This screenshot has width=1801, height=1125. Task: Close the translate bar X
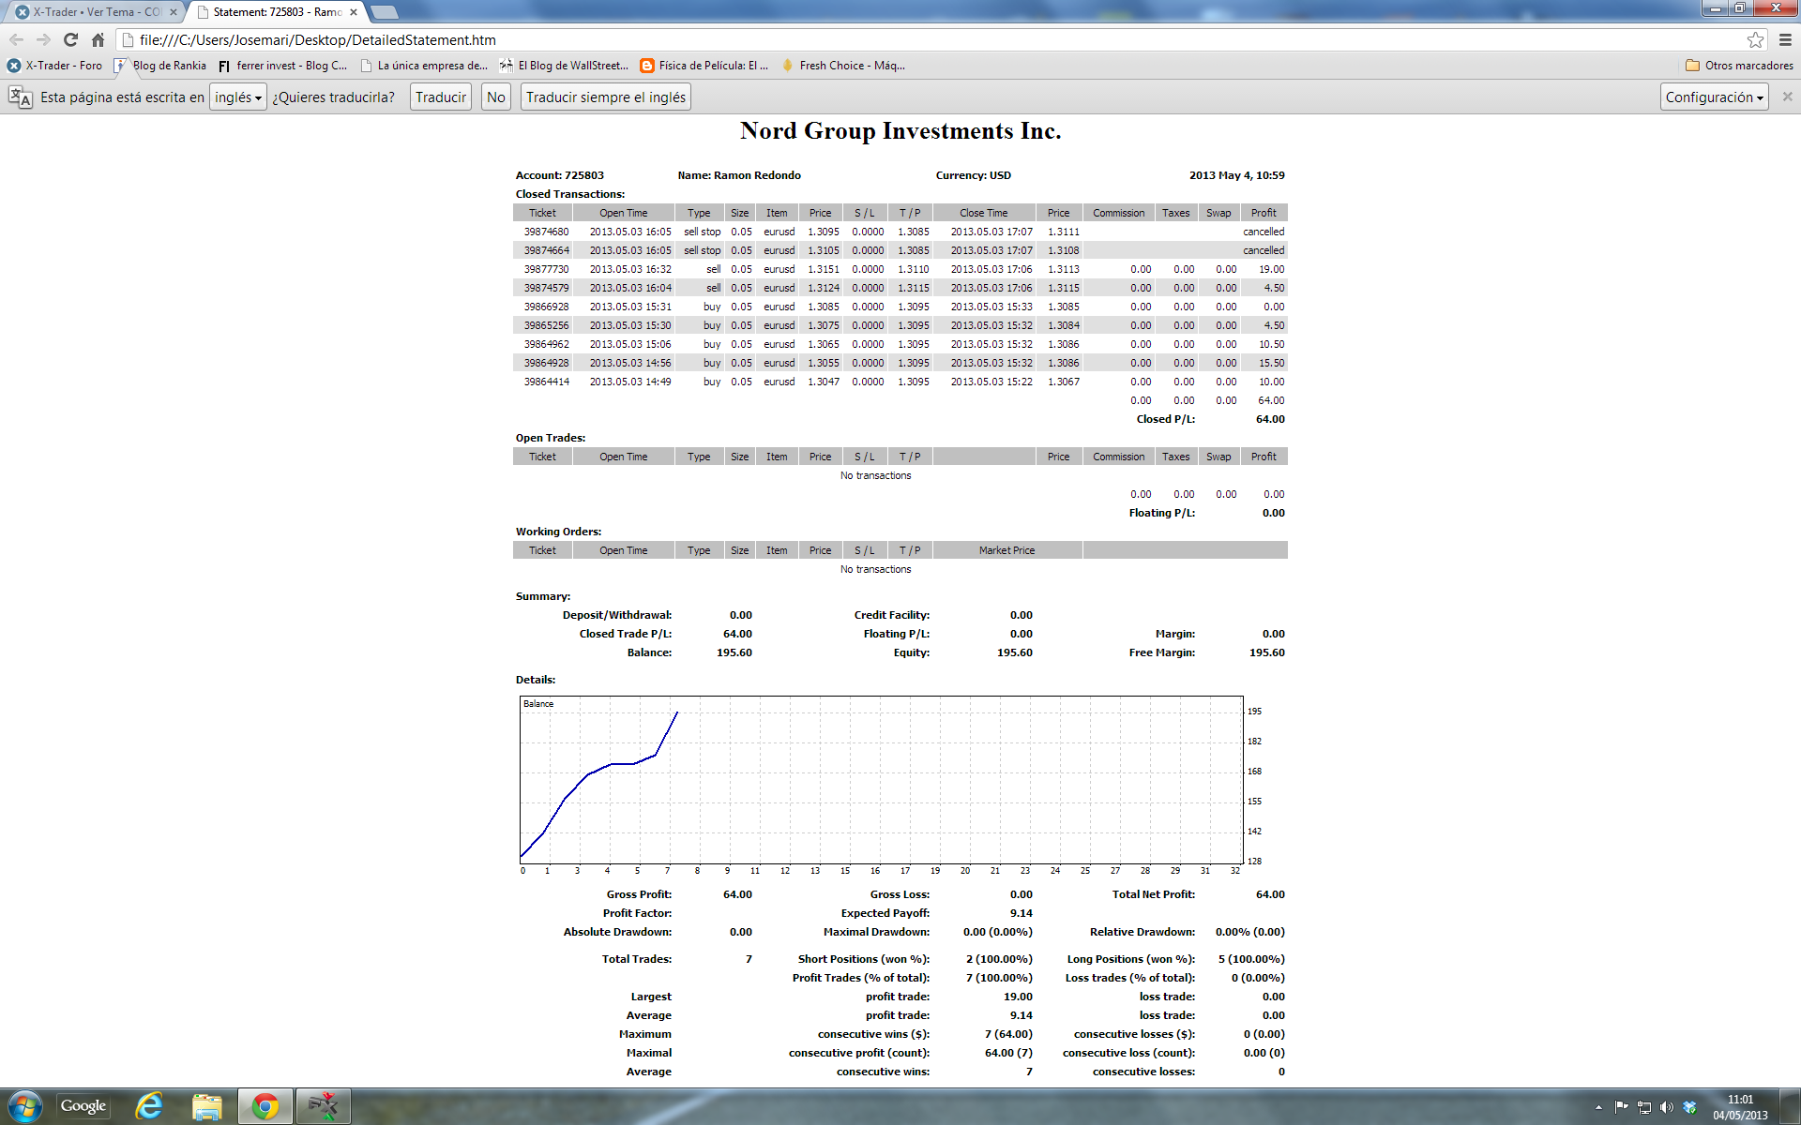1787,97
